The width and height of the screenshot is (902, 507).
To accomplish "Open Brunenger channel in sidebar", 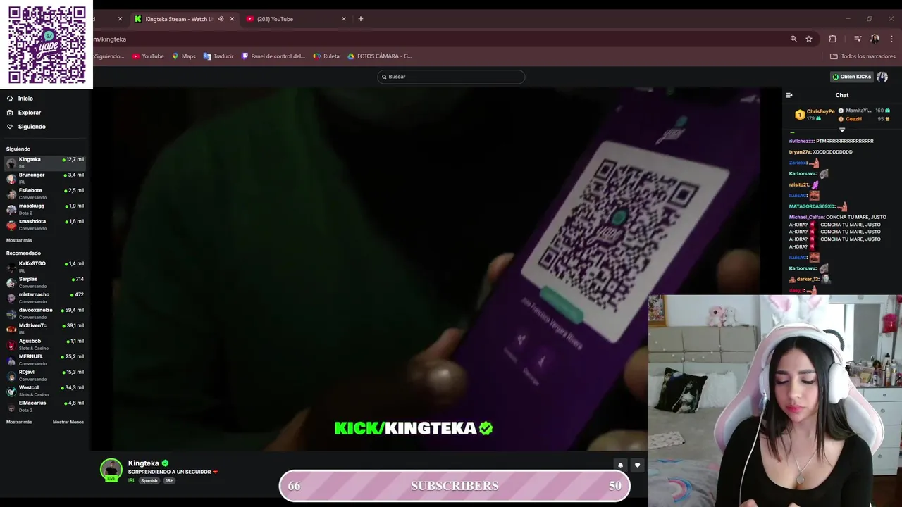I will [45, 178].
